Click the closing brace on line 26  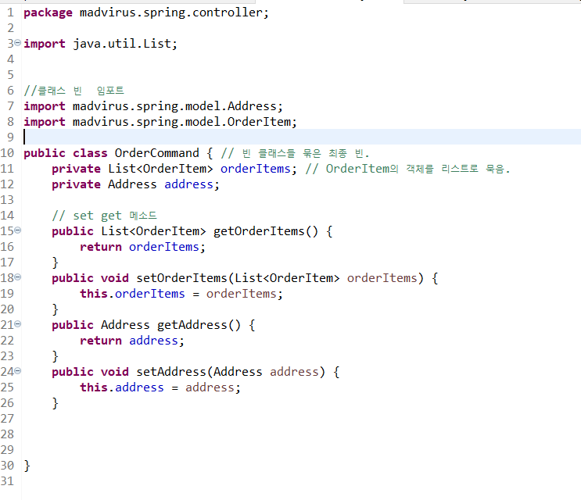click(55, 403)
